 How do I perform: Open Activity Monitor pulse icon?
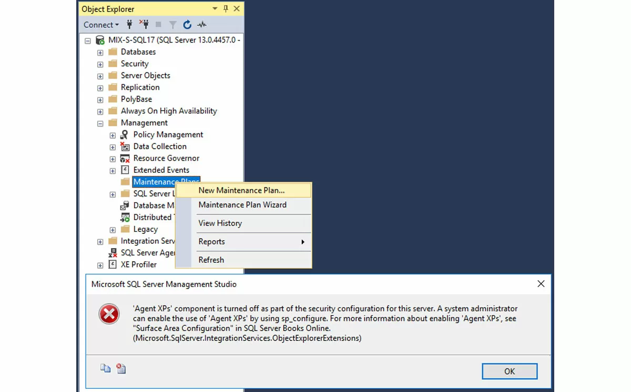[202, 25]
